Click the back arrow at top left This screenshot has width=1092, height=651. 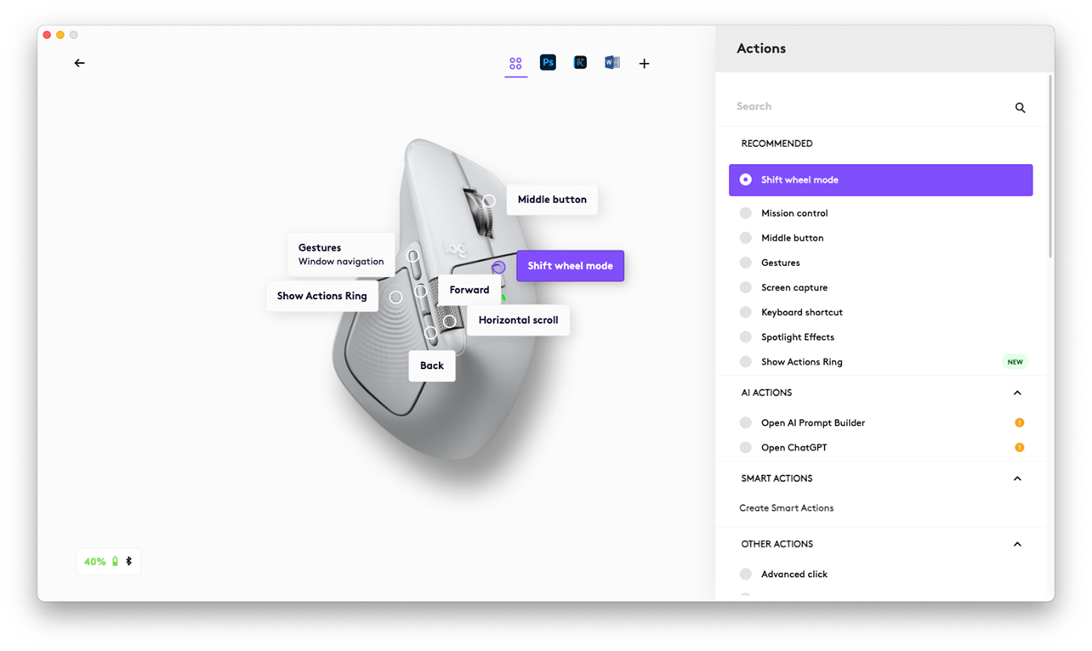pos(79,62)
